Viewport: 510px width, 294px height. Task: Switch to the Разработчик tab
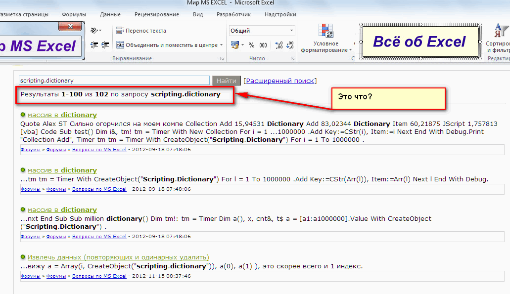[x=233, y=14]
